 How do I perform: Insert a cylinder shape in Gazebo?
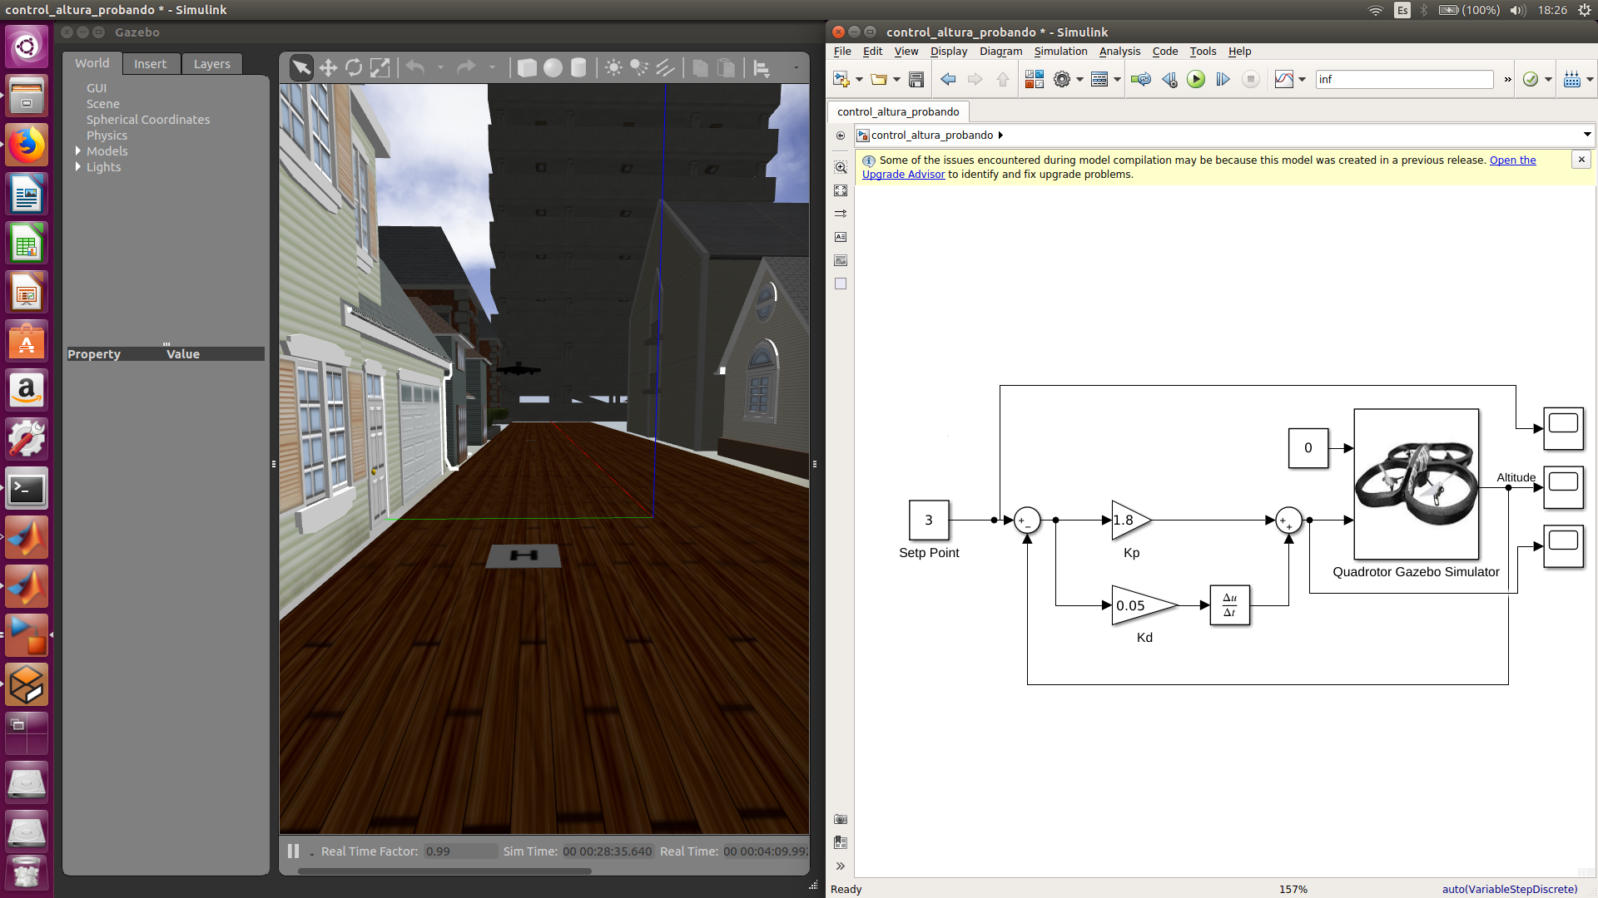click(578, 68)
